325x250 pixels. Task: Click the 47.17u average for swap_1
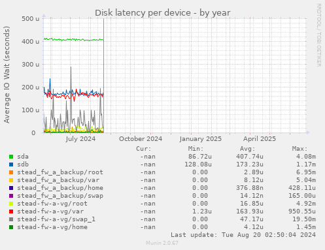pos(252,219)
